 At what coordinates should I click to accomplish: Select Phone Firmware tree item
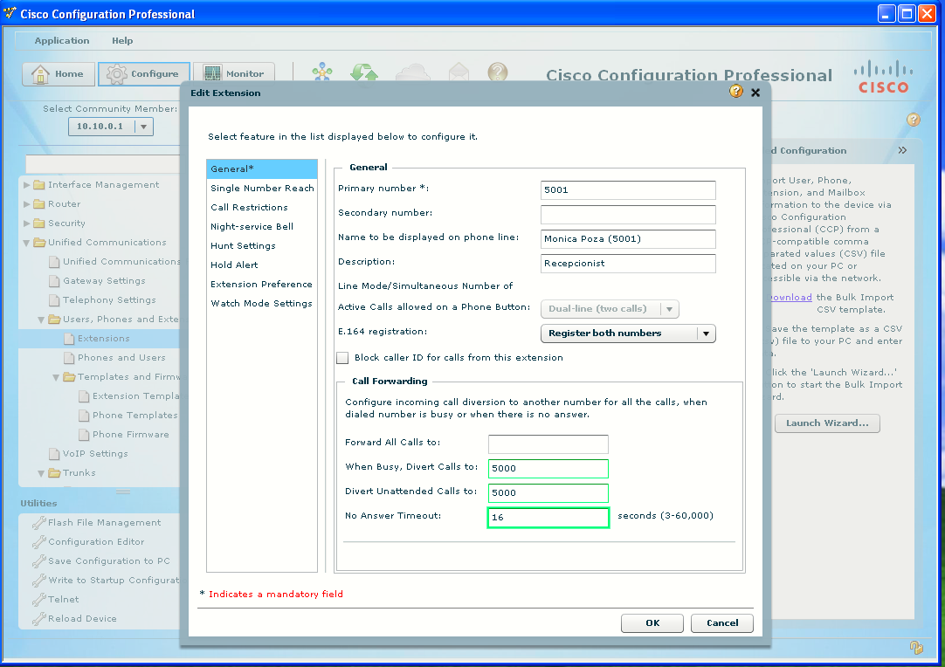tap(131, 435)
